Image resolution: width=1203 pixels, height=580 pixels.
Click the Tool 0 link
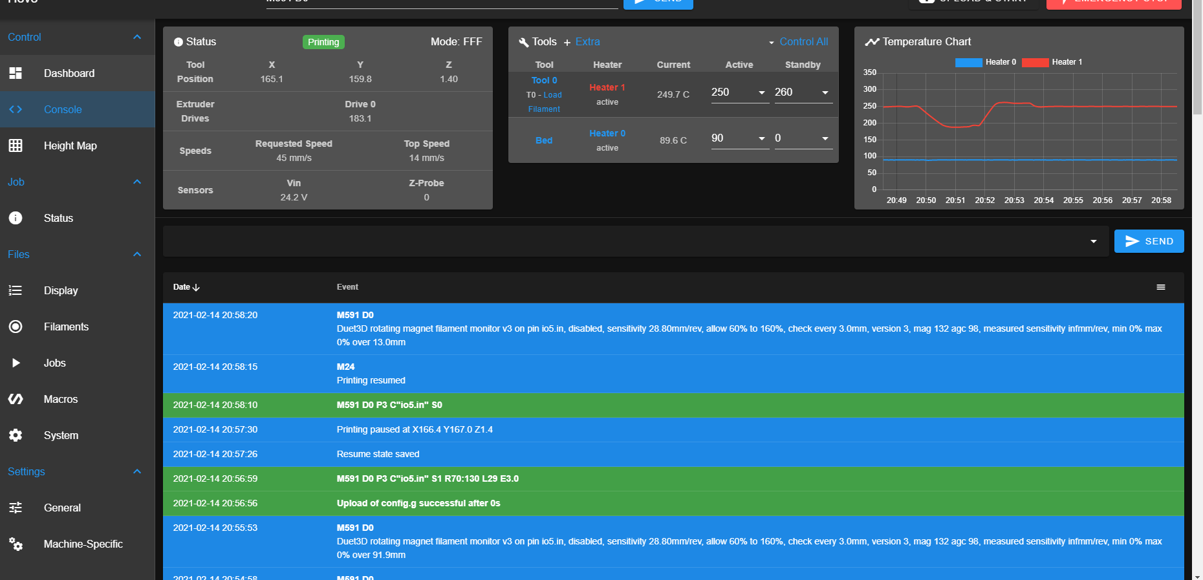[544, 80]
